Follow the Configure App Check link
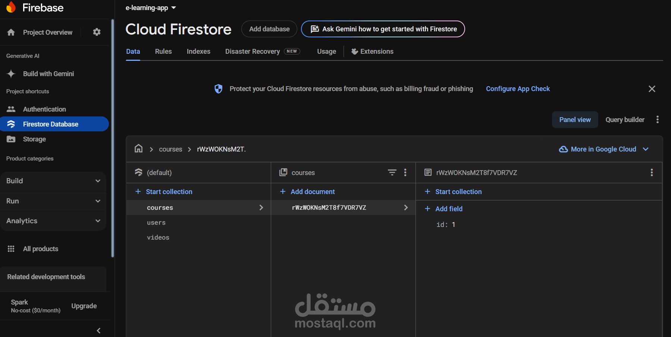 tap(518, 89)
